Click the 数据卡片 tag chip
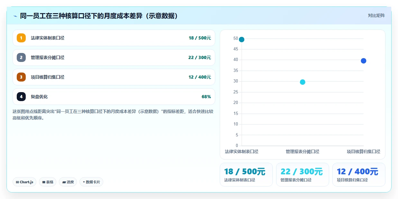 pyautogui.click(x=91, y=182)
